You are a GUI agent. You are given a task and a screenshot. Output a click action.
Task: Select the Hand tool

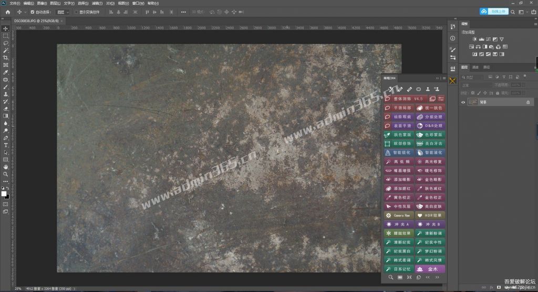[x=5, y=167]
